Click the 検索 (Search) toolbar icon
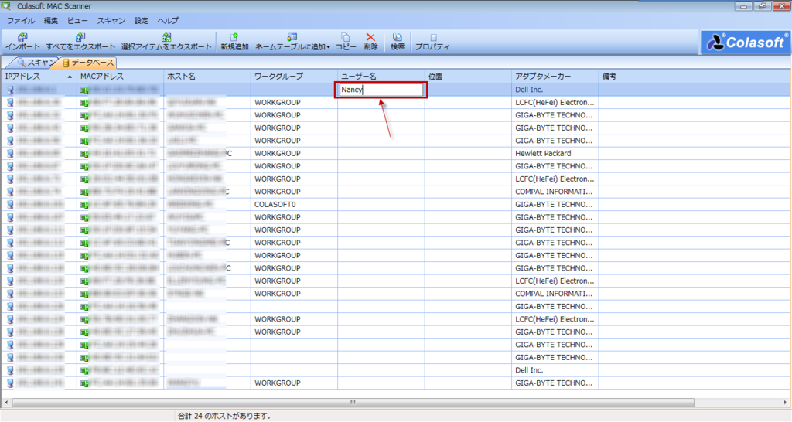Image resolution: width=792 pixels, height=422 pixels. coord(398,42)
